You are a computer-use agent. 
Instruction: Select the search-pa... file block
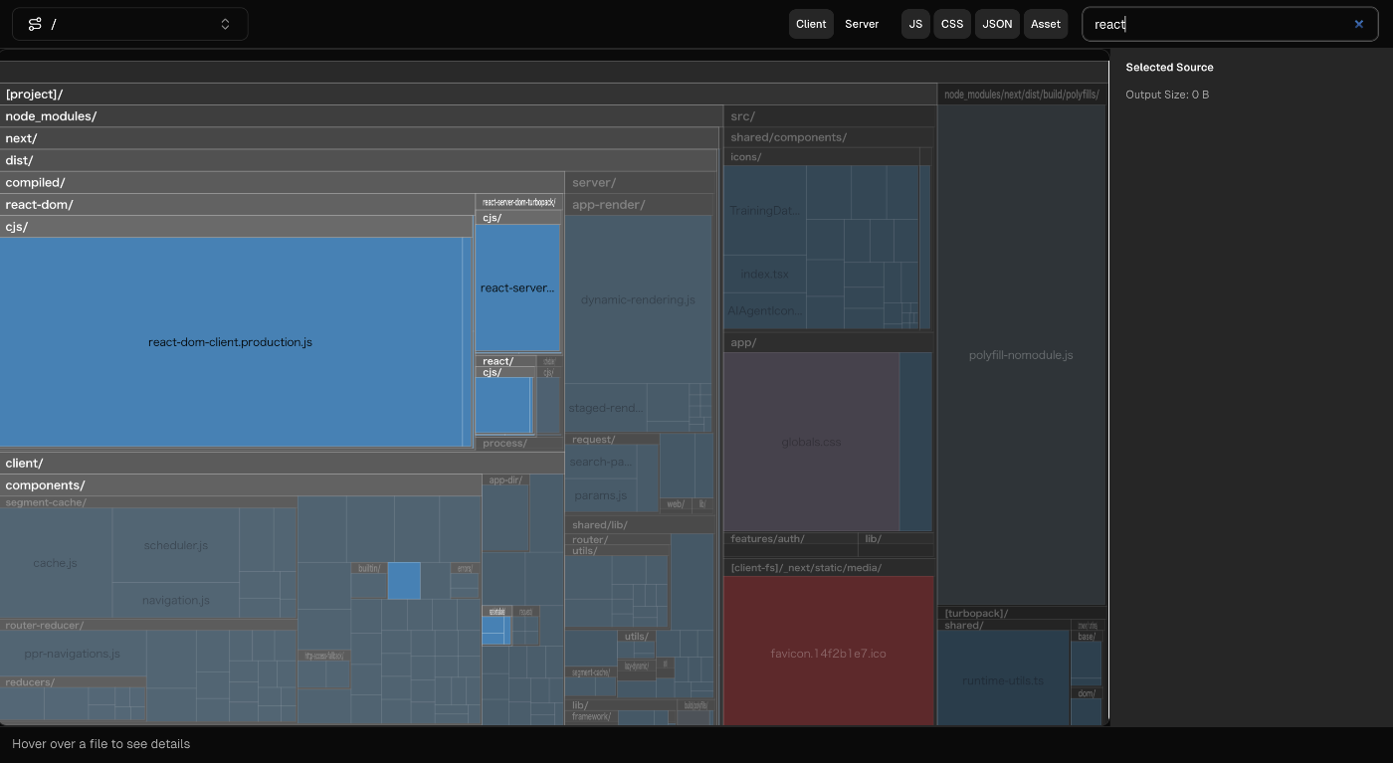601,462
